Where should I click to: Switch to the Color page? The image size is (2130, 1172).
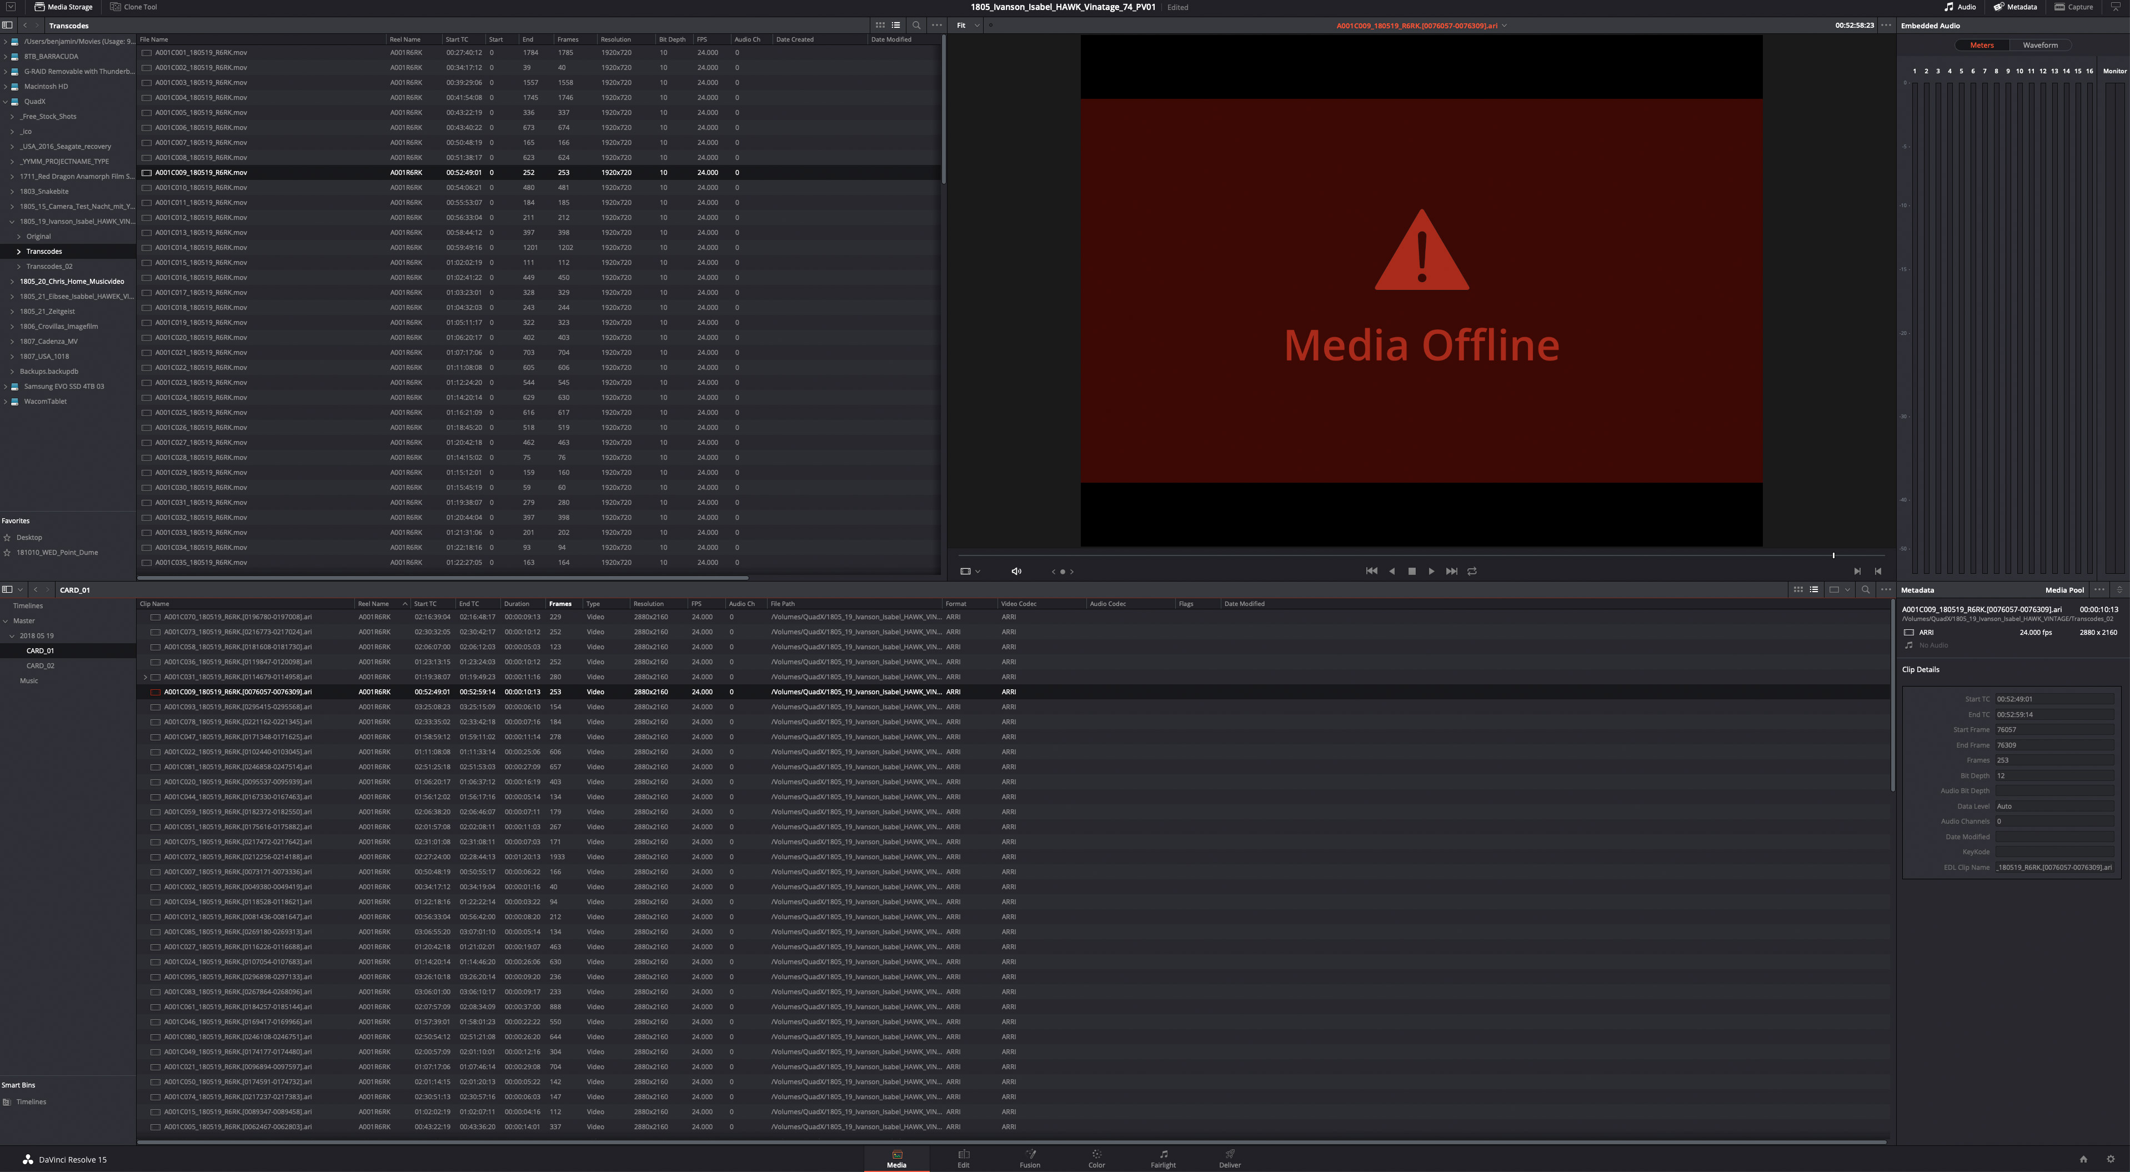click(x=1096, y=1159)
